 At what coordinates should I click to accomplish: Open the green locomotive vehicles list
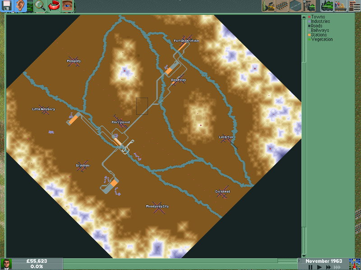[327, 6]
